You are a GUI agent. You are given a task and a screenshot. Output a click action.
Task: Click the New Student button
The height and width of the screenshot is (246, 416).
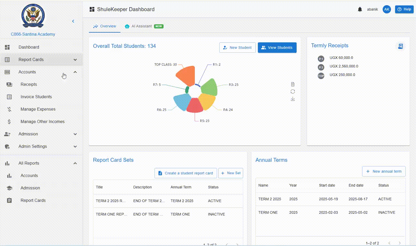238,48
